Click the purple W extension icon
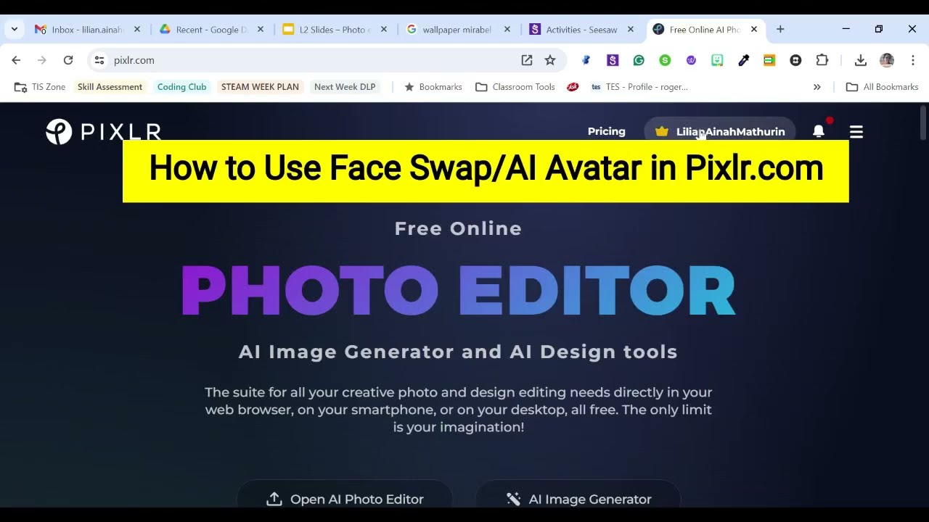The image size is (929, 522). tap(691, 60)
